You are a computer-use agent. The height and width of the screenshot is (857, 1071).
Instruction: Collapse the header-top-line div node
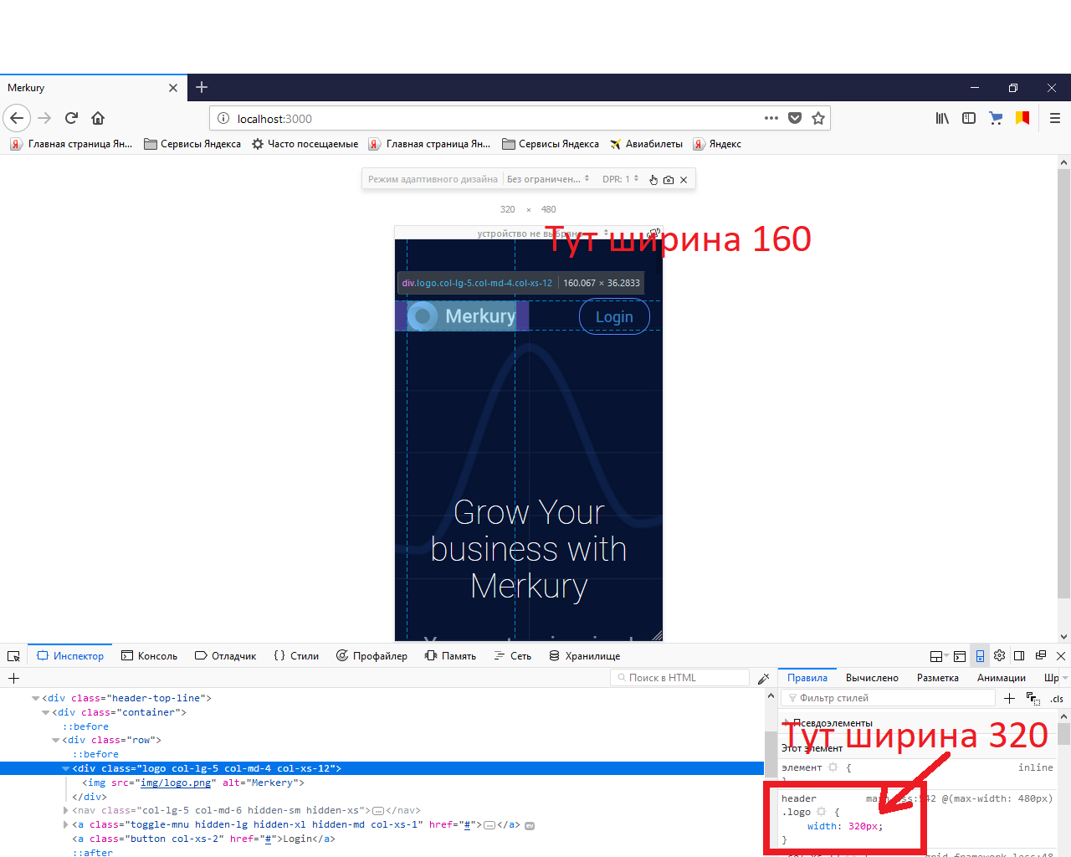pyautogui.click(x=36, y=698)
